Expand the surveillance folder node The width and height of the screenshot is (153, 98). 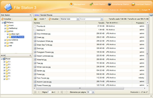pos(5,40)
